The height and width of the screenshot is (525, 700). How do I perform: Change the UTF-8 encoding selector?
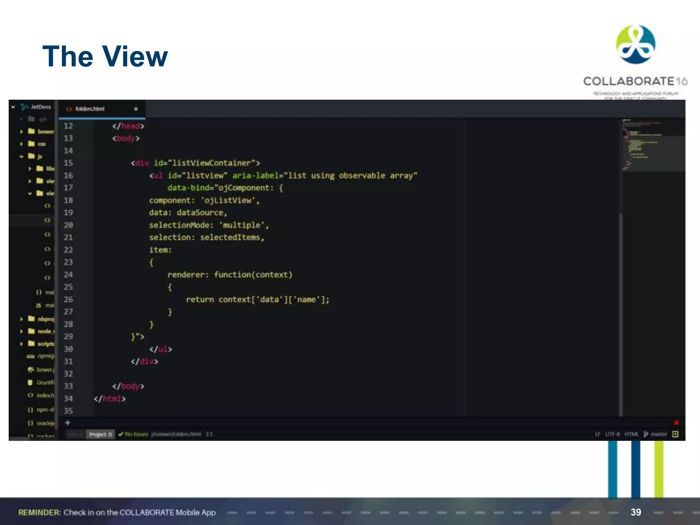612,434
